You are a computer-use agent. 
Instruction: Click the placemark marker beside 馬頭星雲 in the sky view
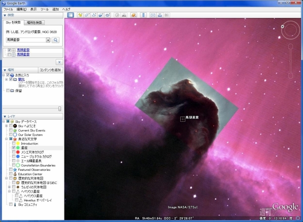(183, 119)
